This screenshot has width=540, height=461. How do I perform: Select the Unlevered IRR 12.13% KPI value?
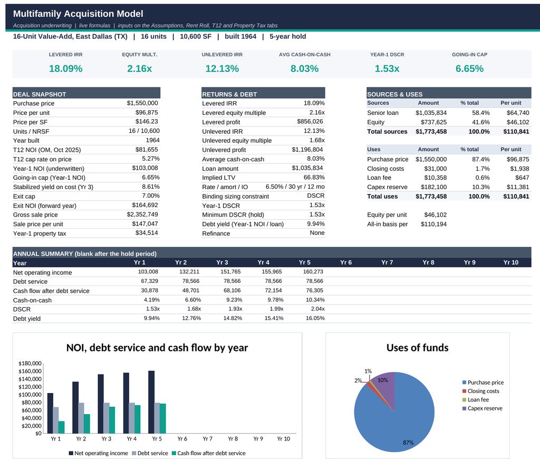(x=222, y=68)
